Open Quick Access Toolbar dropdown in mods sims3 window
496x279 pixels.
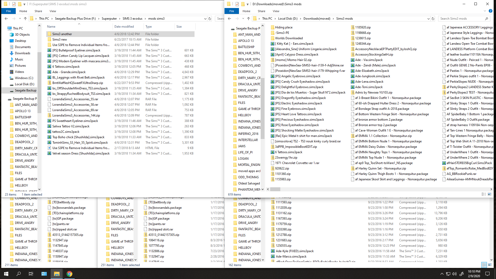pyautogui.click(x=24, y=4)
